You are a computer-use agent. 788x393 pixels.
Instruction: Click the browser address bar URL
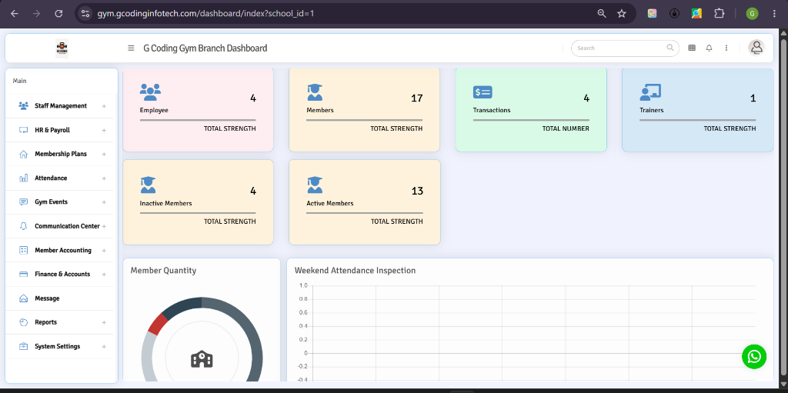(x=205, y=14)
